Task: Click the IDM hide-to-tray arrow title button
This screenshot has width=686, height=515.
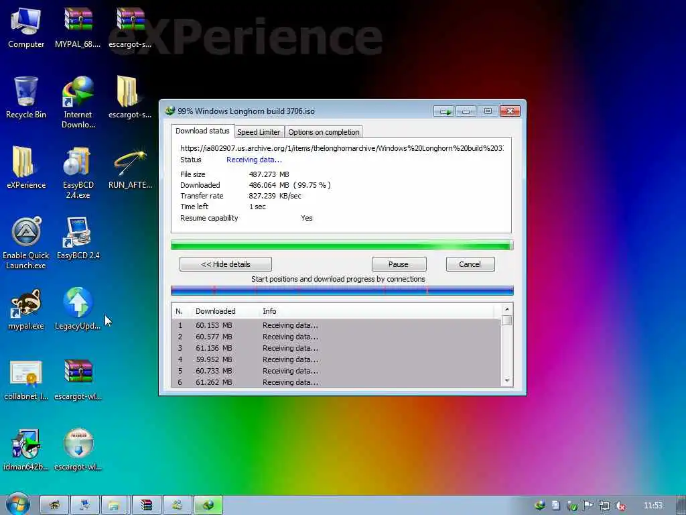Action: pyautogui.click(x=445, y=111)
